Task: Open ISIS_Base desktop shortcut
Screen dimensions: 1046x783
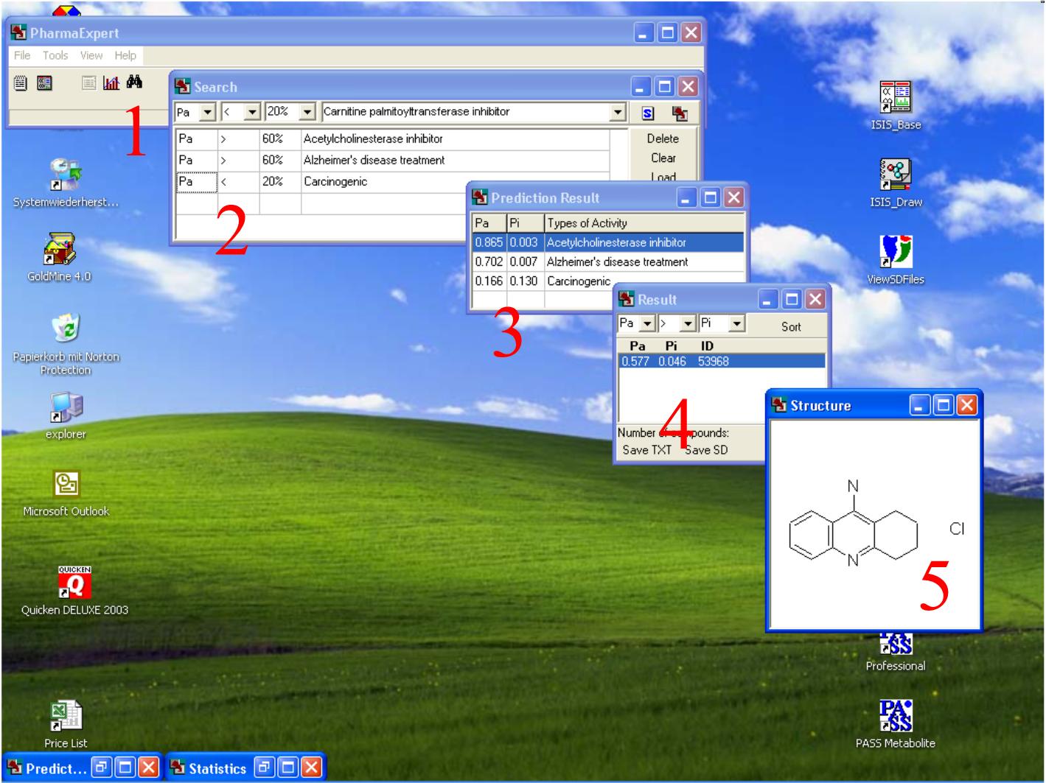Action: (896, 105)
